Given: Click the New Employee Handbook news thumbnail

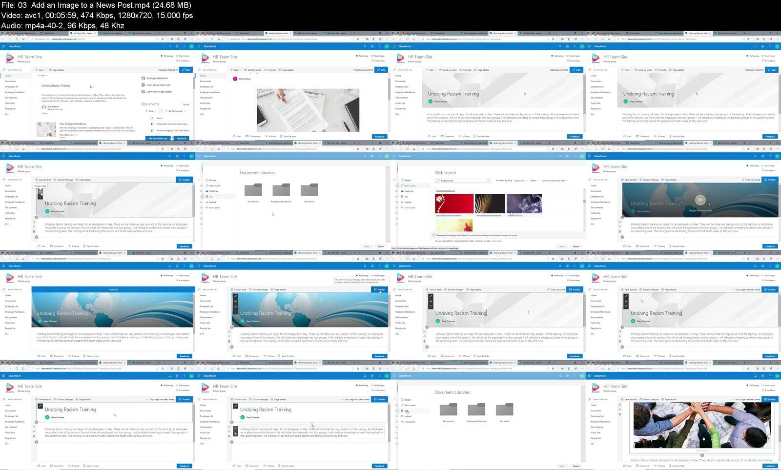Looking at the screenshot, I should tap(46, 129).
